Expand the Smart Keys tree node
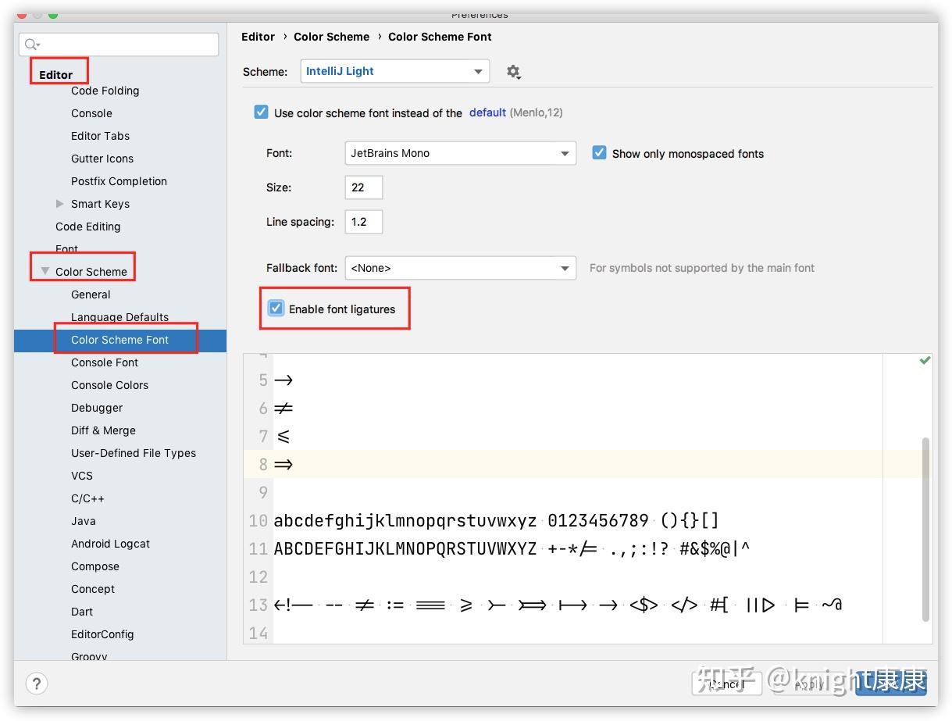This screenshot has height=721, width=952. coord(60,204)
